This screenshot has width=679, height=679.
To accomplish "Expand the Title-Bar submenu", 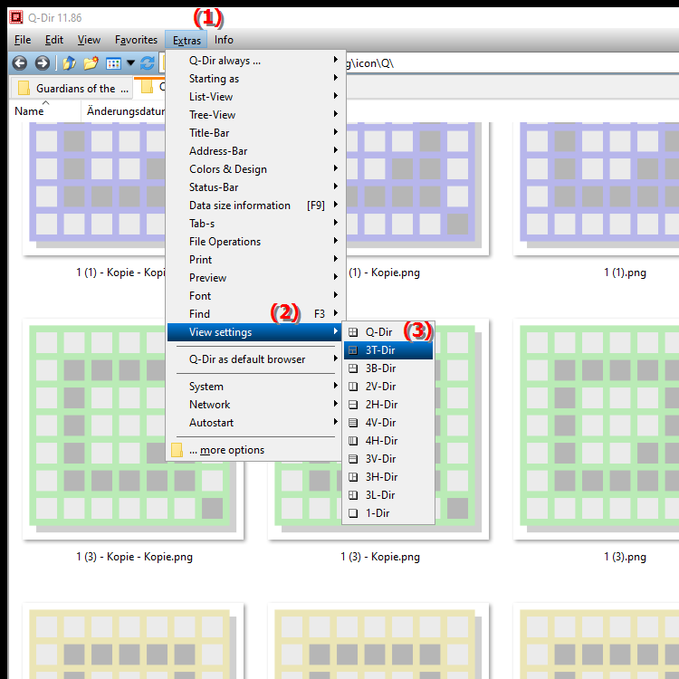I will pos(256,133).
